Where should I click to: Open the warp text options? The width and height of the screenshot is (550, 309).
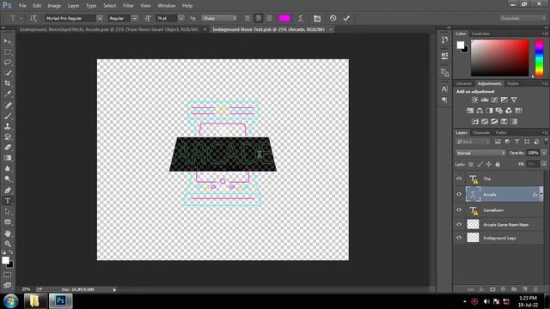301,18
